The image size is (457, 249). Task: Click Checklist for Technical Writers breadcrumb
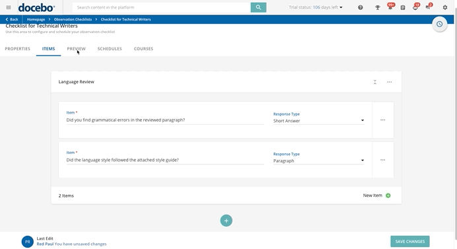point(125,19)
